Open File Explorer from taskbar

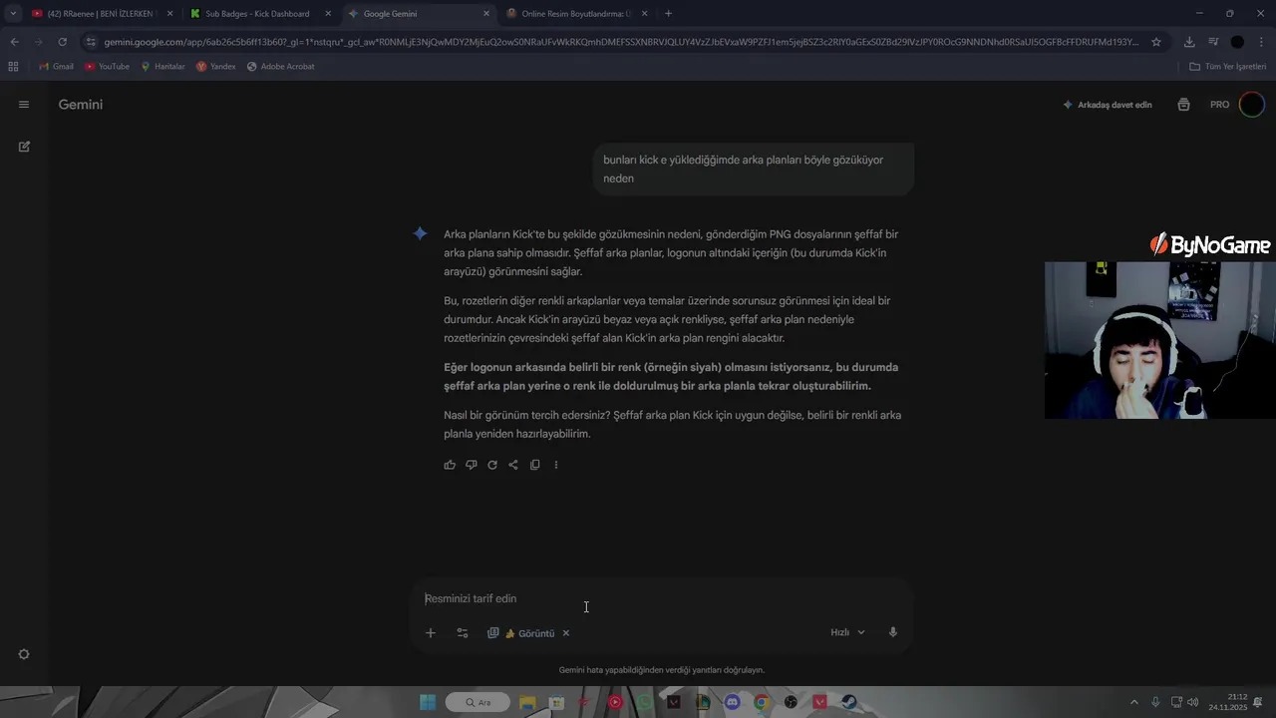(x=527, y=702)
